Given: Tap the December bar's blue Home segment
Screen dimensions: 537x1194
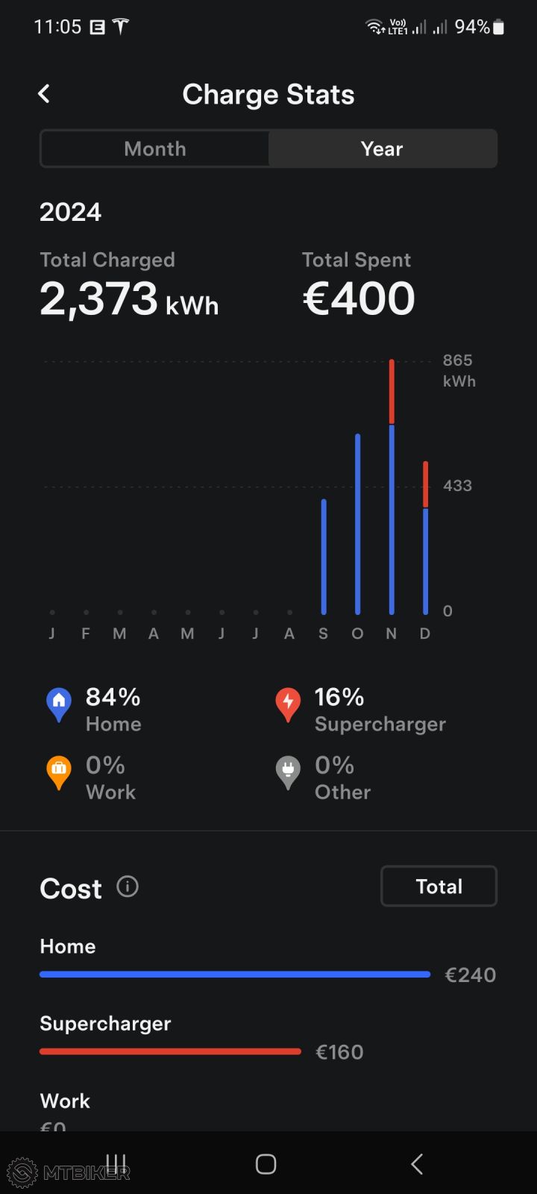Looking at the screenshot, I should click(x=425, y=561).
